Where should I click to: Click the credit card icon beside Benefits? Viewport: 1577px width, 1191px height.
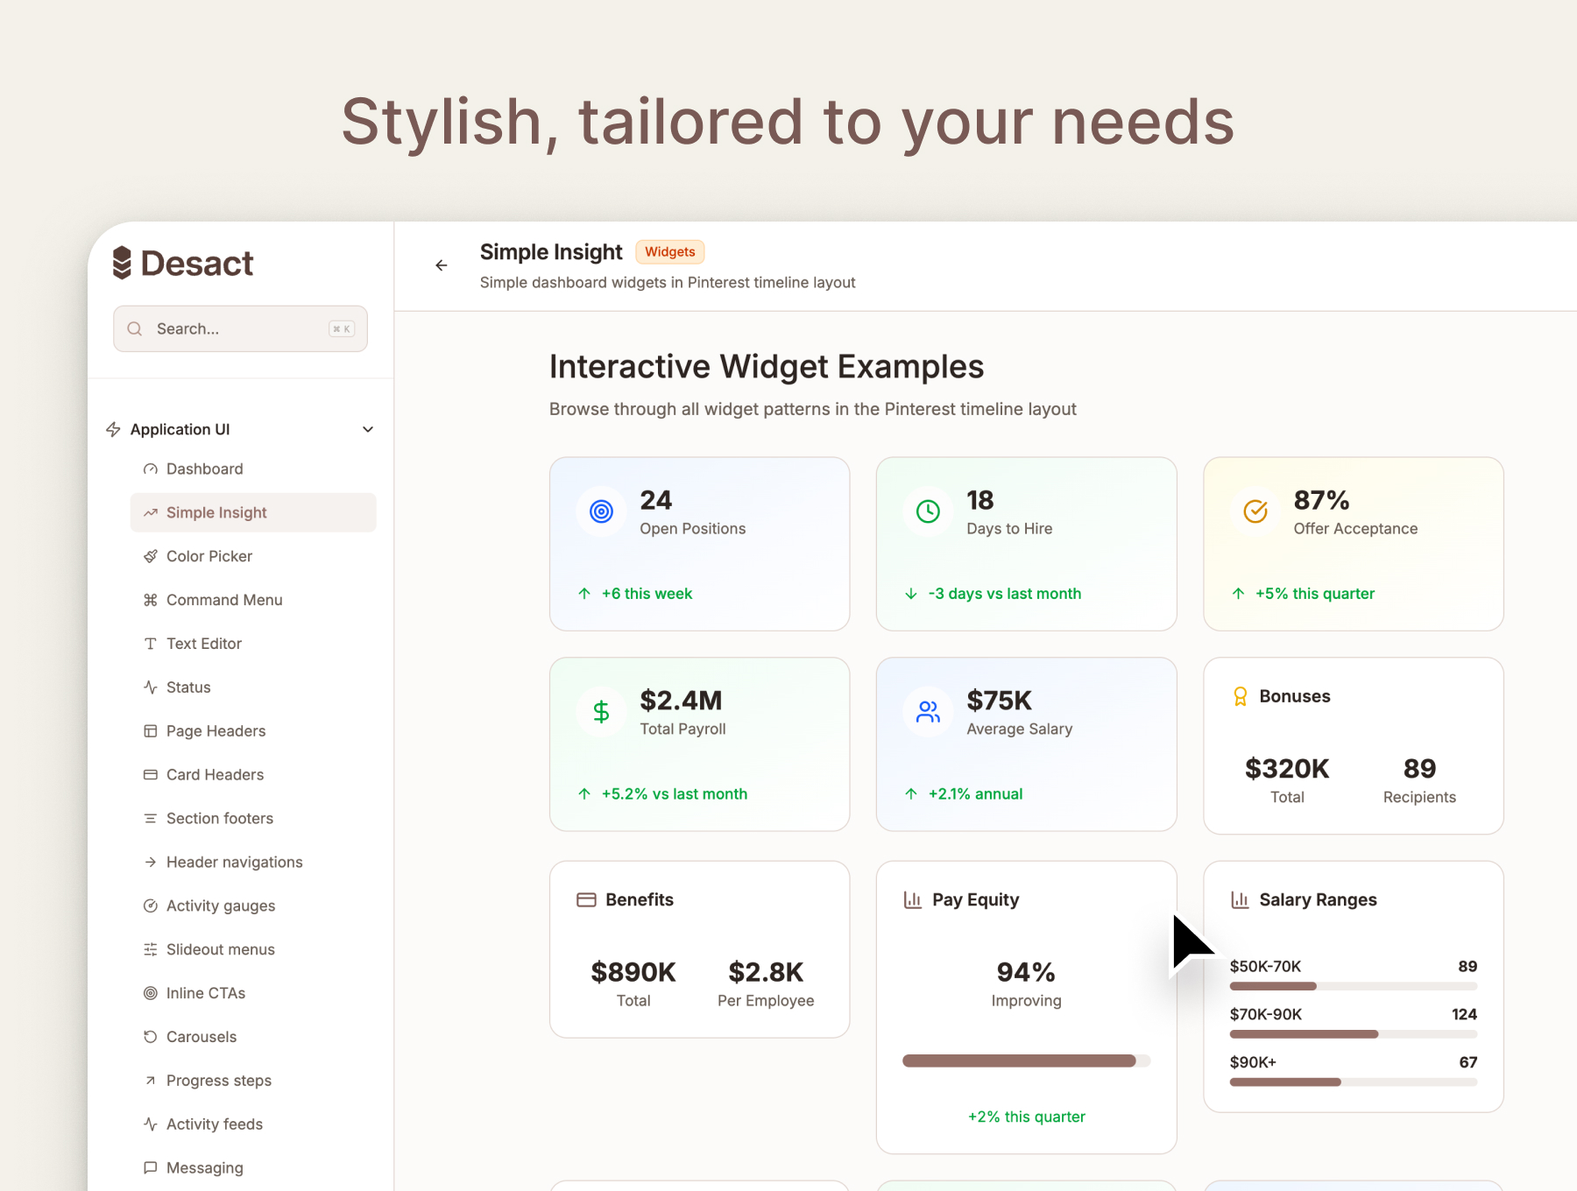(586, 899)
